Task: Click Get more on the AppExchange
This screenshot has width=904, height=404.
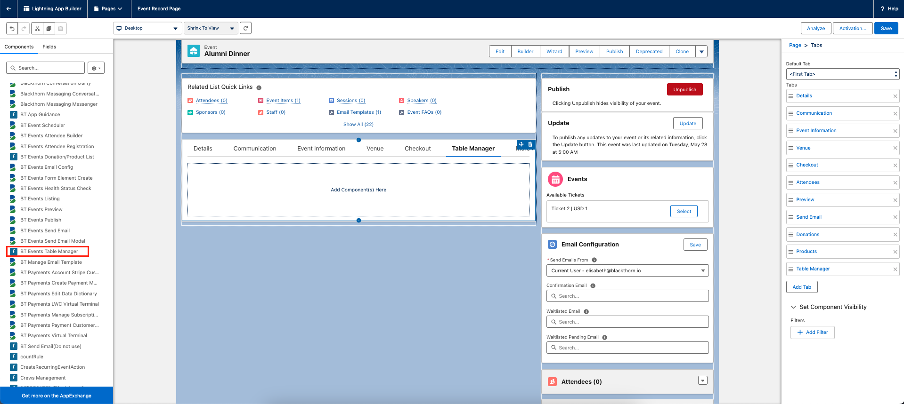Action: tap(57, 396)
